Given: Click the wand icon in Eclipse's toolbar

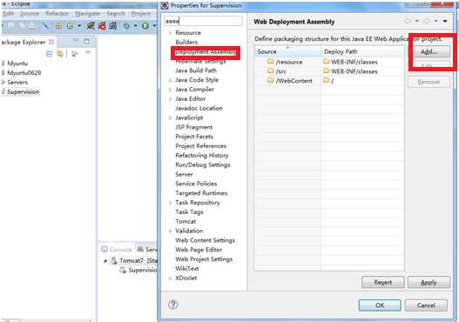Looking at the screenshot, I should 45,26.
